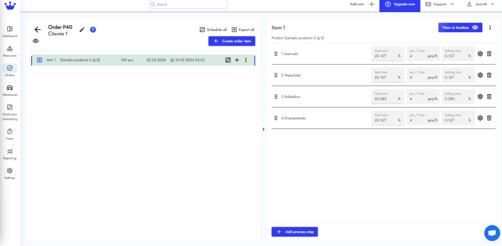Viewport: 502px width, 246px height.
Task: Toggle the eye visibility icon below Order P40
Action: (x=36, y=41)
